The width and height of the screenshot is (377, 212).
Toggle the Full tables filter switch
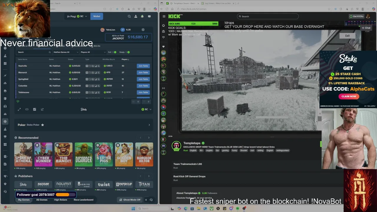click(114, 52)
